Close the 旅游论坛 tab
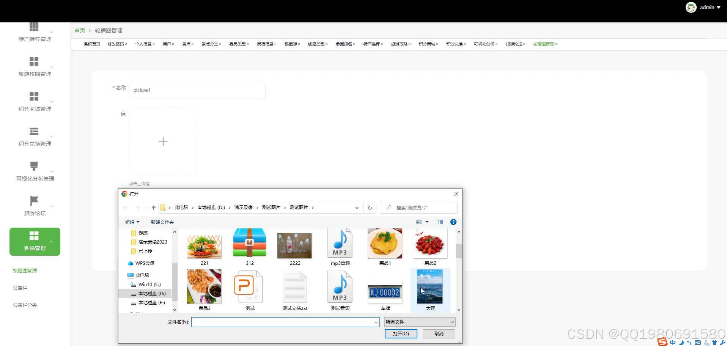This screenshot has width=727, height=346. pos(524,44)
